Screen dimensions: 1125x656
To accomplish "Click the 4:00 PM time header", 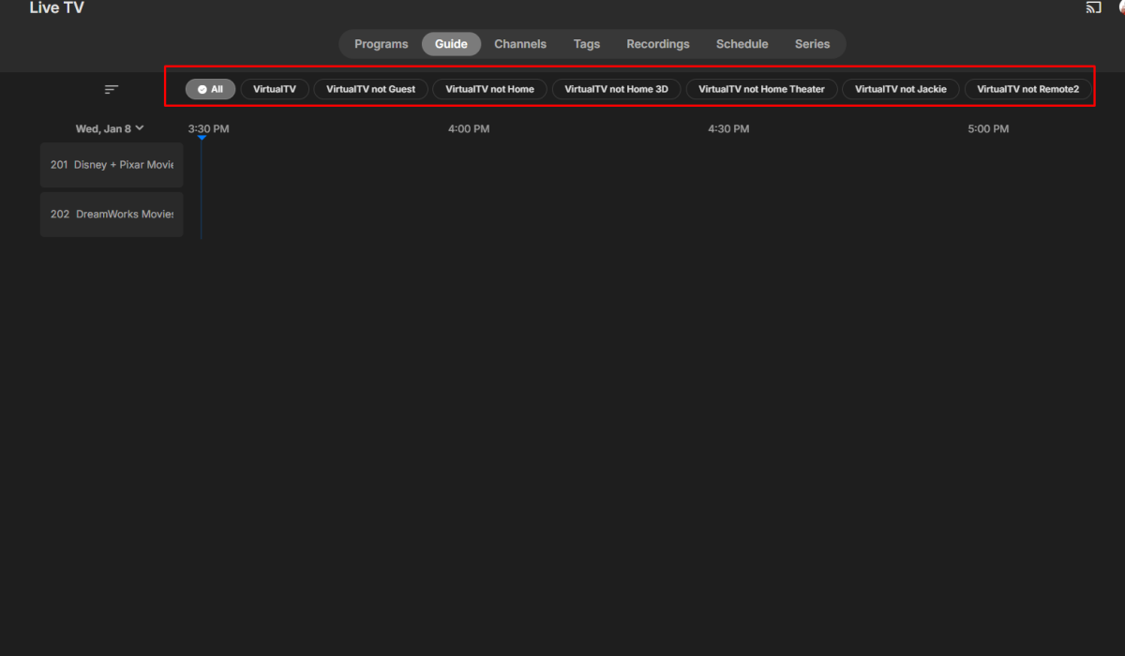I will pos(469,129).
